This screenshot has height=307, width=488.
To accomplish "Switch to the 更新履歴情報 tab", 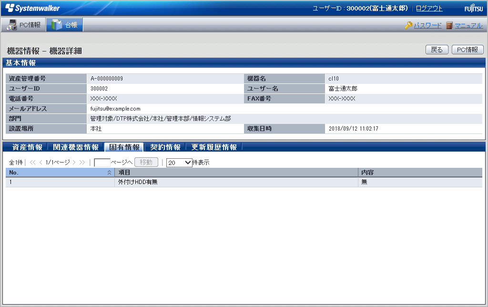I will pyautogui.click(x=214, y=147).
